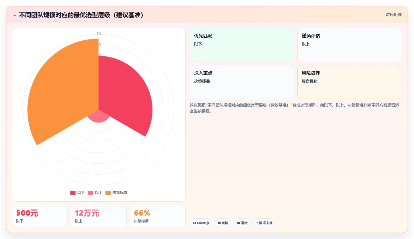Click the 进度 tag chip

pyautogui.click(x=242, y=223)
